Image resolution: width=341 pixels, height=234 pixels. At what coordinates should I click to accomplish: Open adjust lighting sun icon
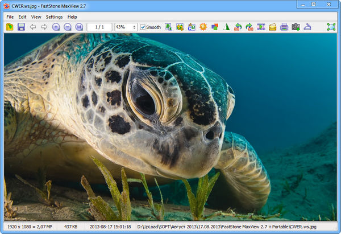[203, 27]
